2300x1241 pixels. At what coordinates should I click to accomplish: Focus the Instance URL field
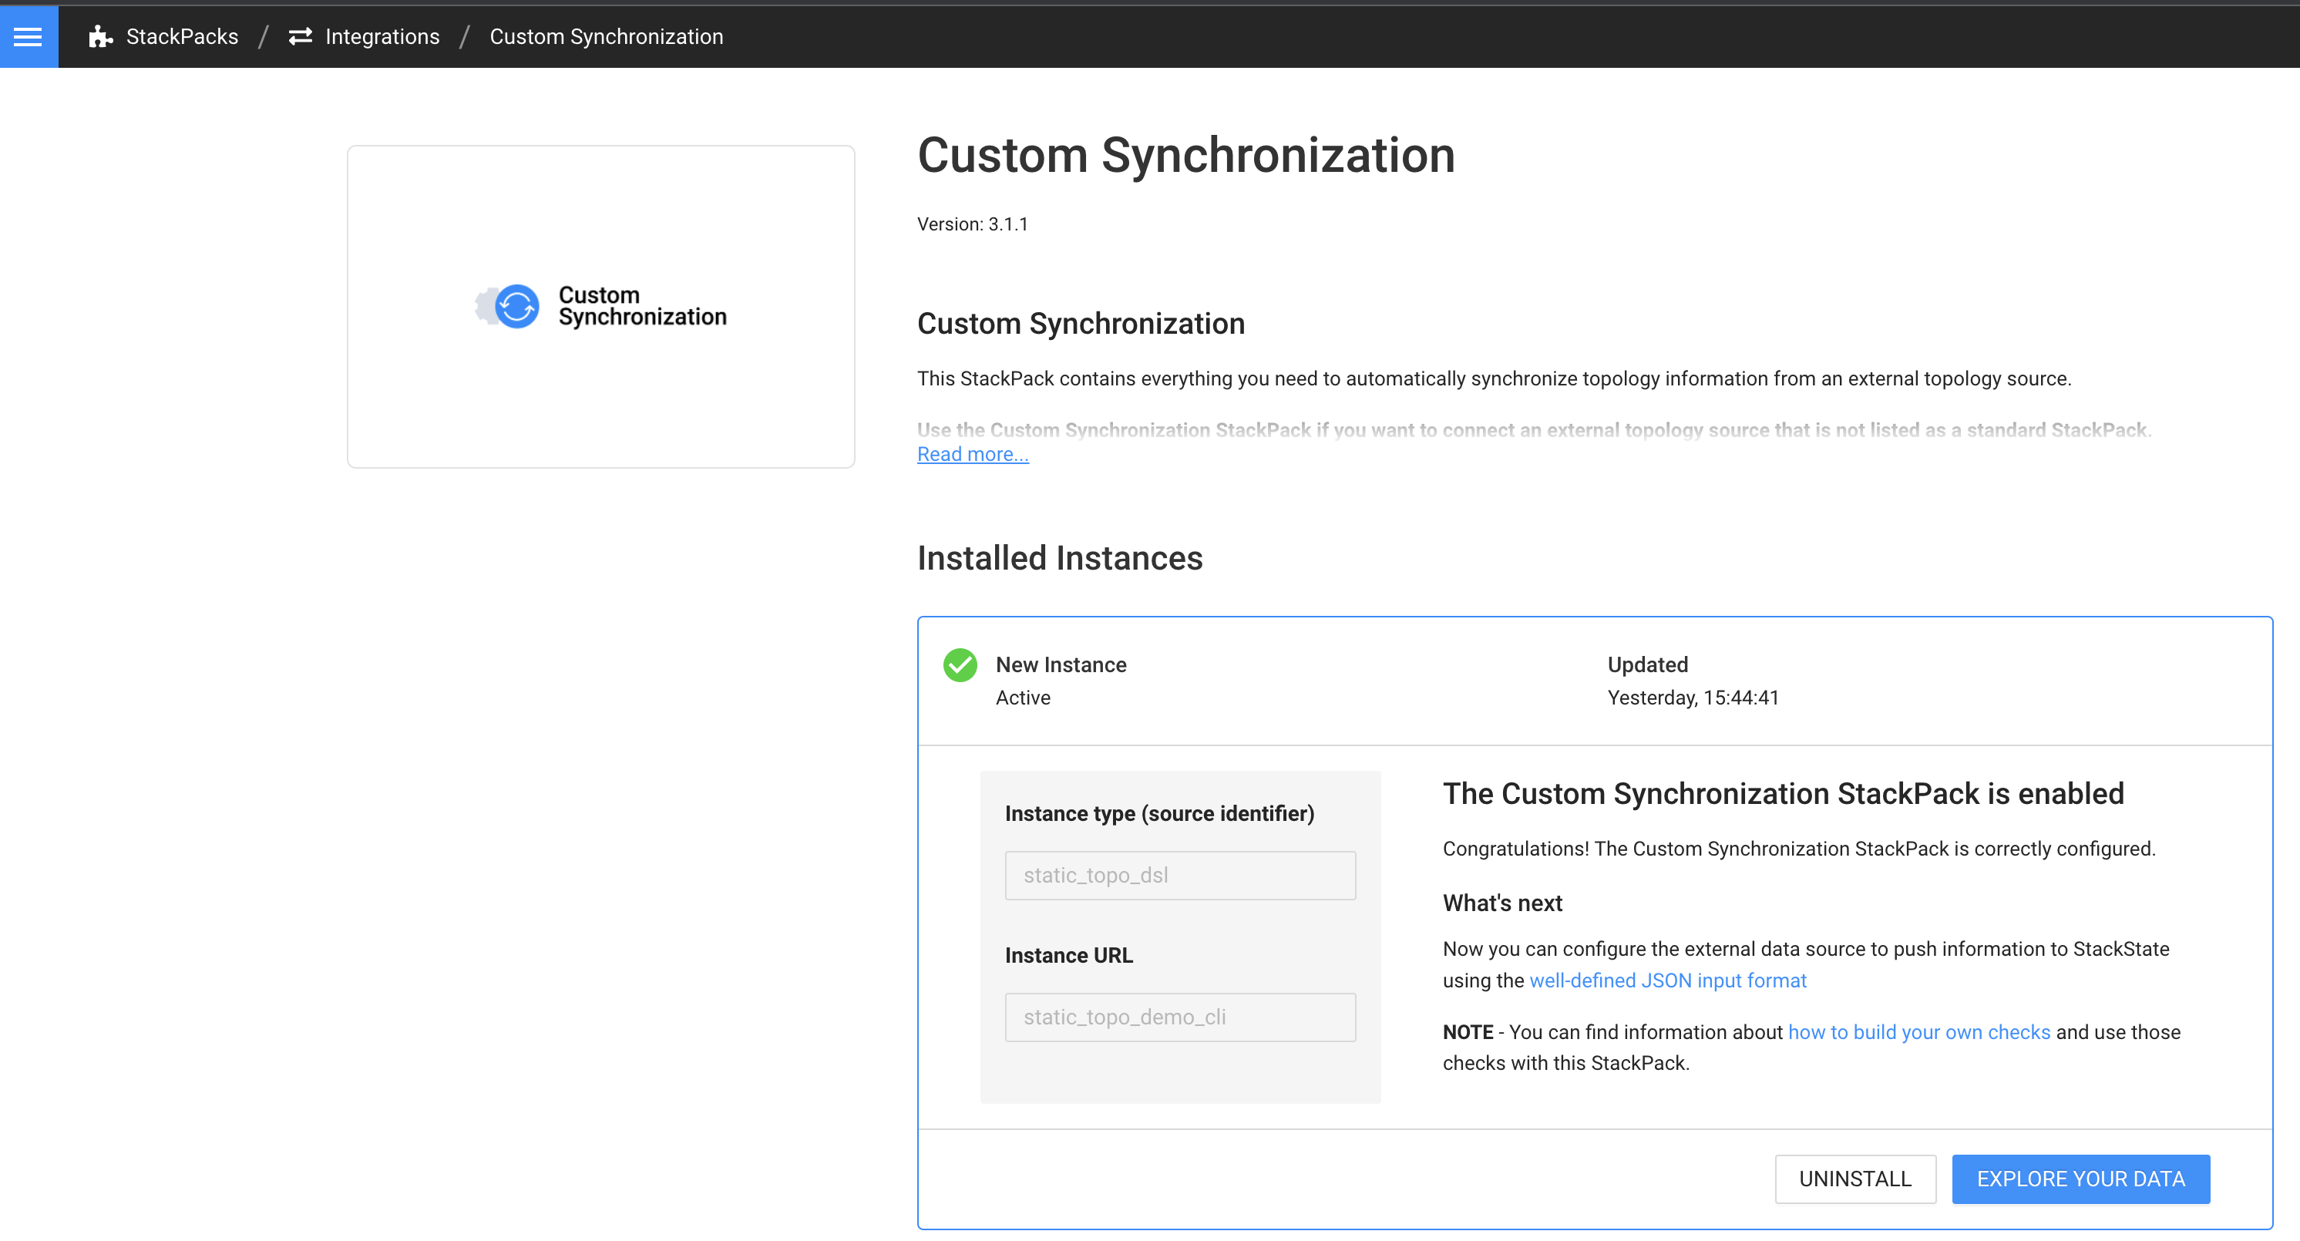[1180, 1017]
